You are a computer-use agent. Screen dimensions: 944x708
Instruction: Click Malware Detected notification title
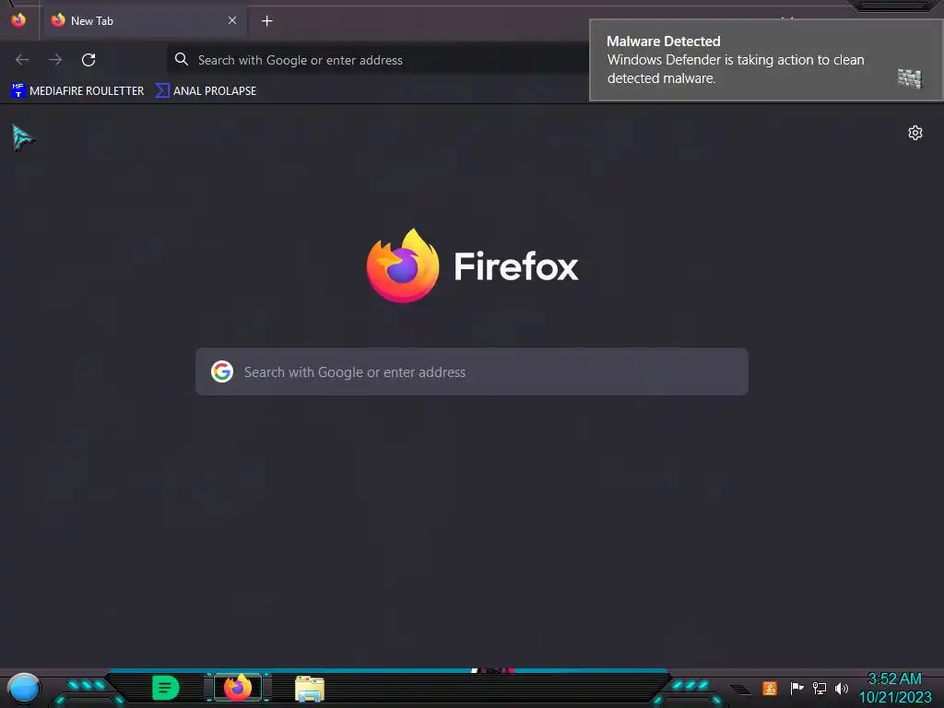[x=663, y=41]
